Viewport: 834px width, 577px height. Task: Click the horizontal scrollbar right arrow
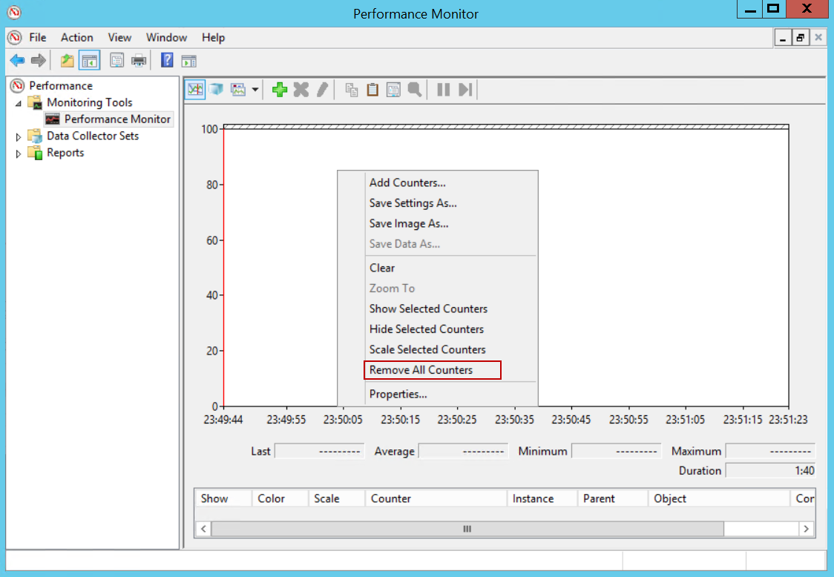coord(806,529)
